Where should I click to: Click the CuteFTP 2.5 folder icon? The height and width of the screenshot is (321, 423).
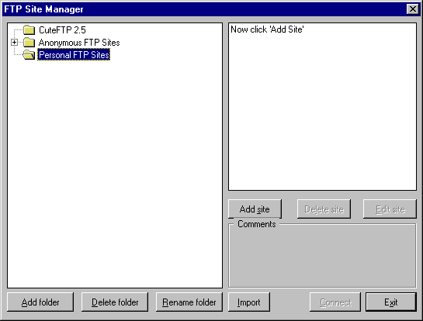point(29,30)
